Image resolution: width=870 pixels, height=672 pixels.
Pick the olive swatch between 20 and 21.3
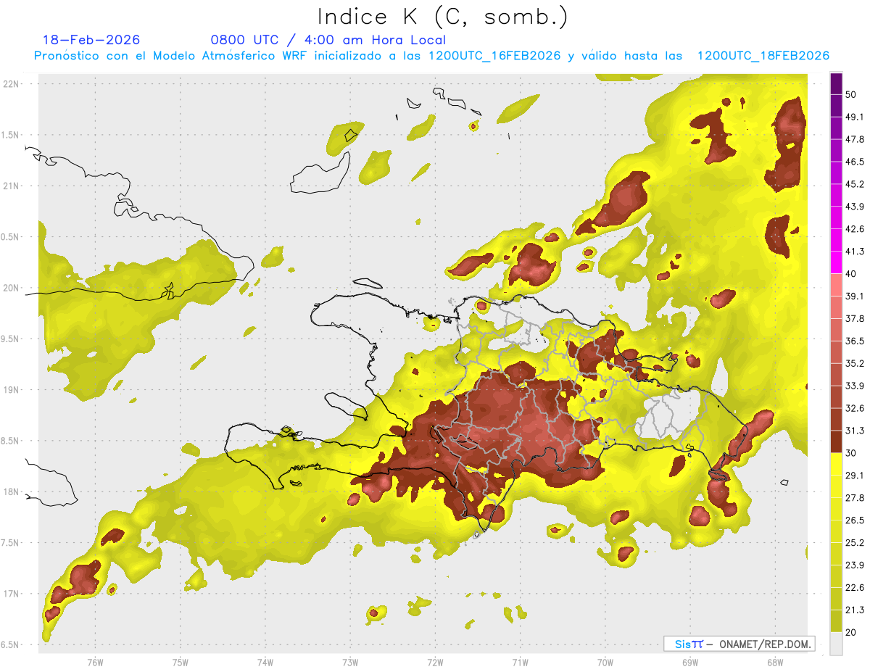[836, 621]
